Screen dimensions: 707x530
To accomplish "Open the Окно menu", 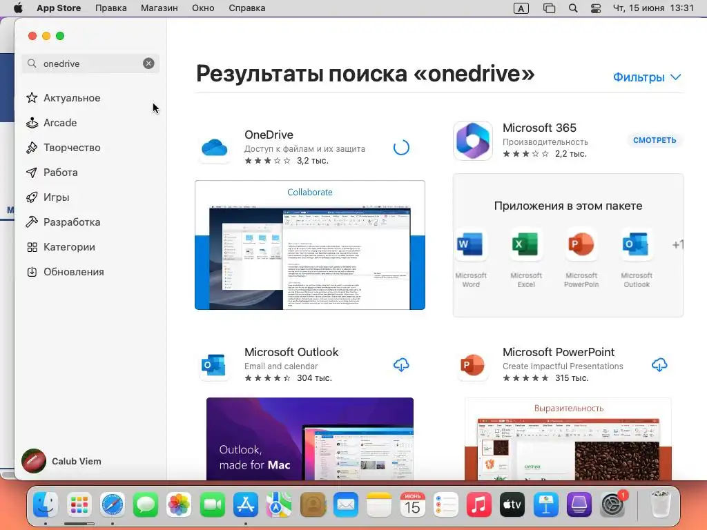I will click(203, 8).
